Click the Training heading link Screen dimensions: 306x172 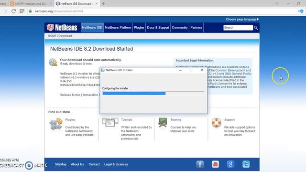tap(175, 120)
